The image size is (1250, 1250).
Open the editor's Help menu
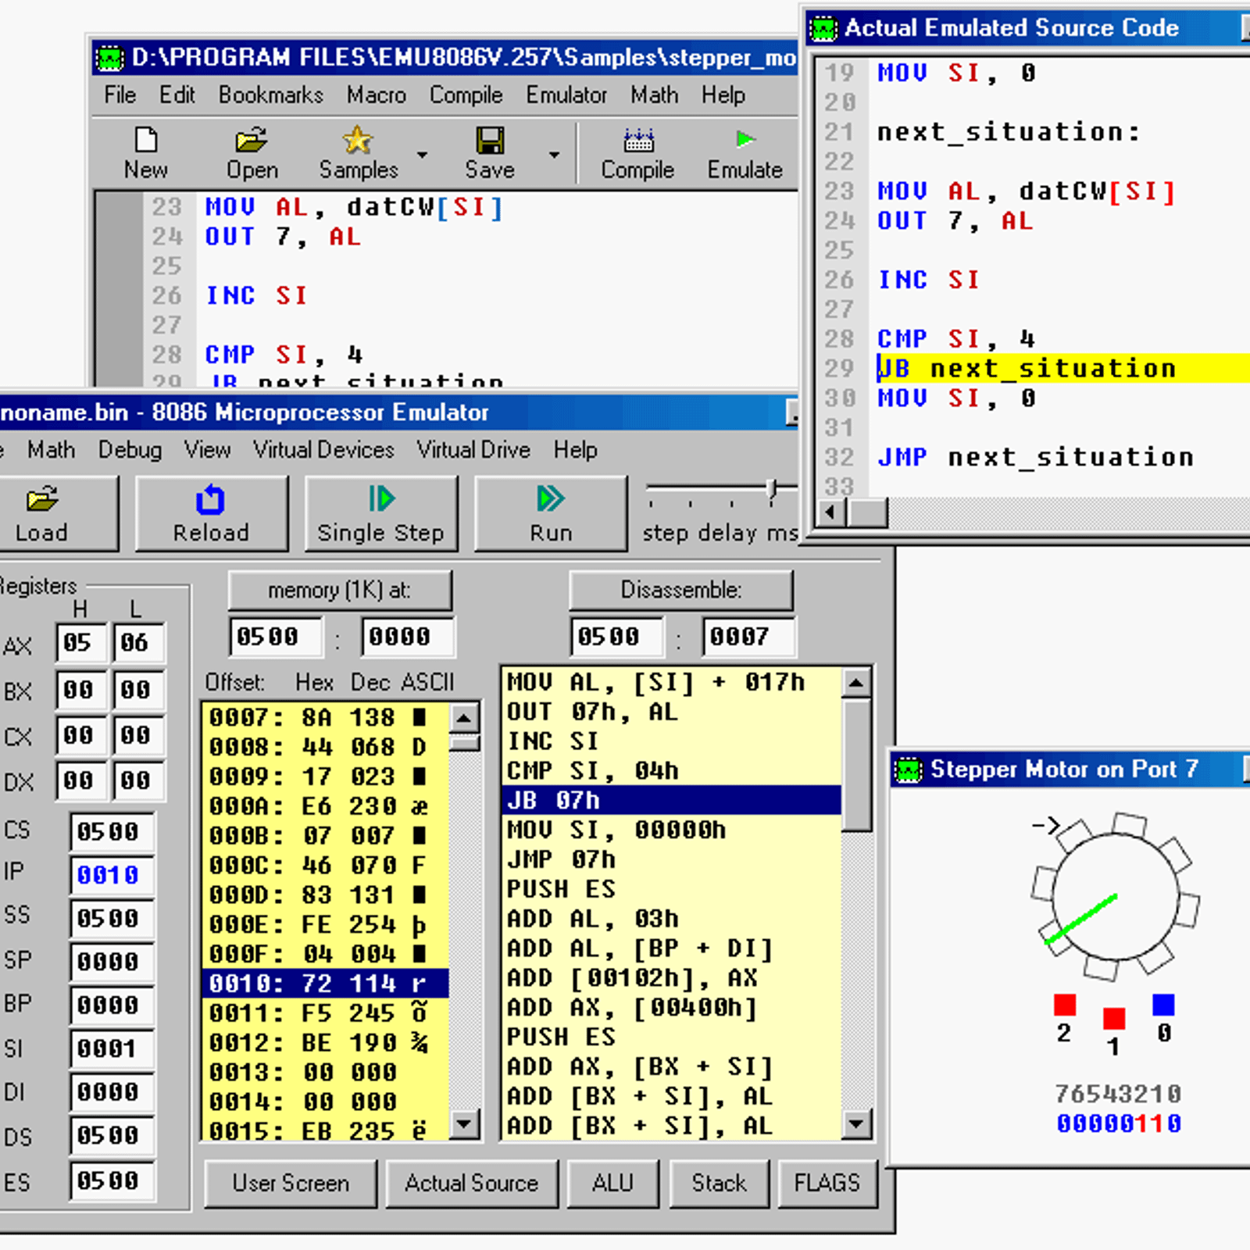click(723, 95)
